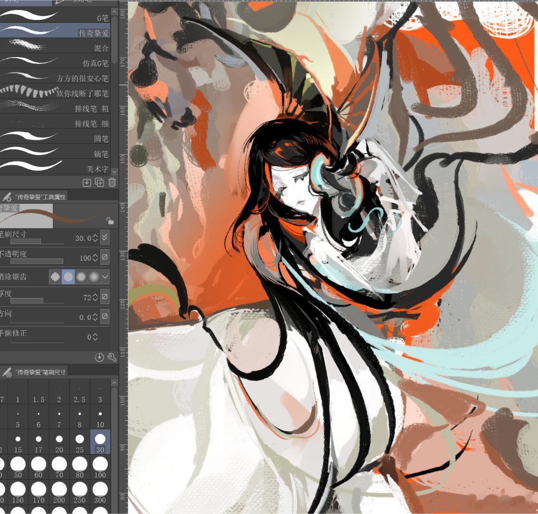Select the 圆笔 round pen
The height and width of the screenshot is (514, 538).
(55, 136)
